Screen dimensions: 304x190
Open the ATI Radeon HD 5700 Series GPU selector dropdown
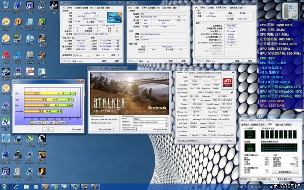click(x=194, y=141)
